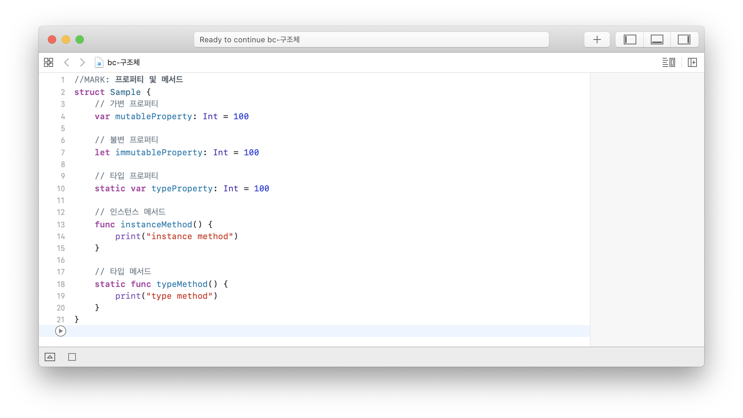
Task: Open the editor options lines icon
Action: (668, 62)
